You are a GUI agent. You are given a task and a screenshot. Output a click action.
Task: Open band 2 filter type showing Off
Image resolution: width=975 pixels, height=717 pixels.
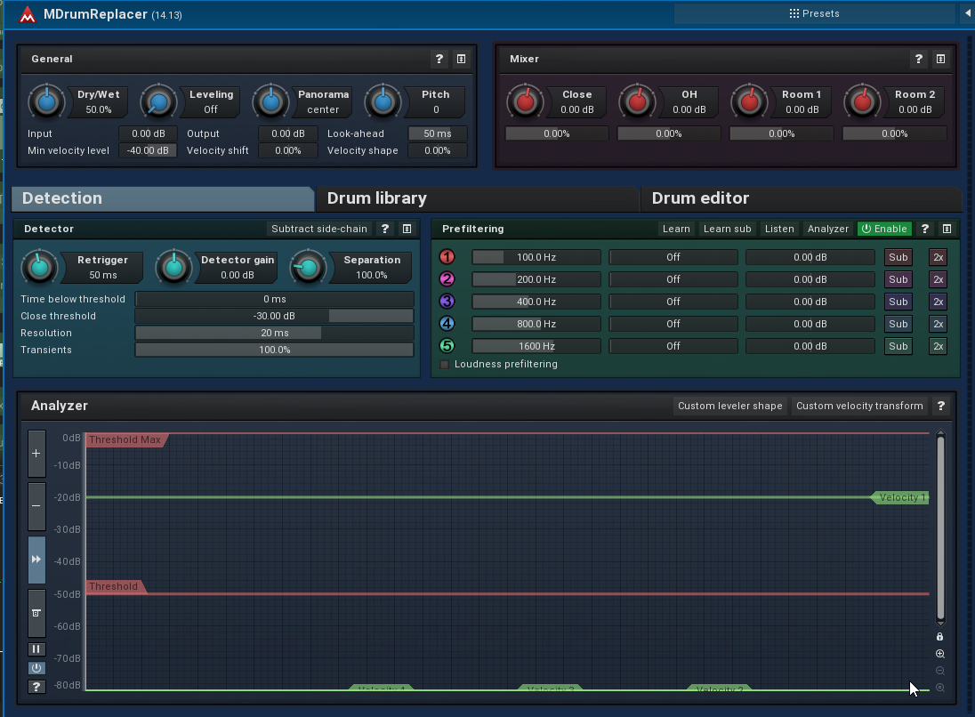click(673, 279)
